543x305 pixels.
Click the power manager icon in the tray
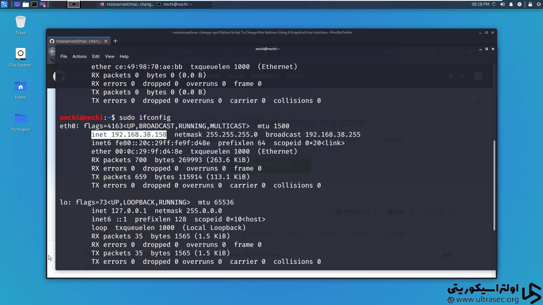pos(520,4)
